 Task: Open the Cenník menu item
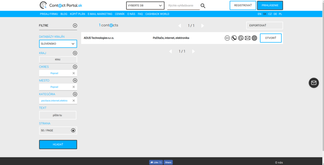point(120,14)
